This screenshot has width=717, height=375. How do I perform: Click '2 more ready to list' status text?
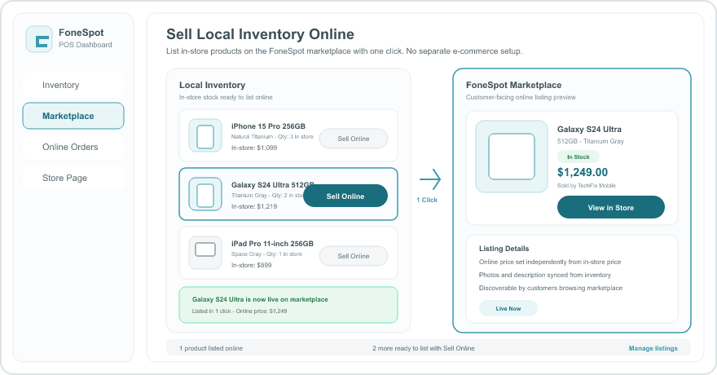424,348
